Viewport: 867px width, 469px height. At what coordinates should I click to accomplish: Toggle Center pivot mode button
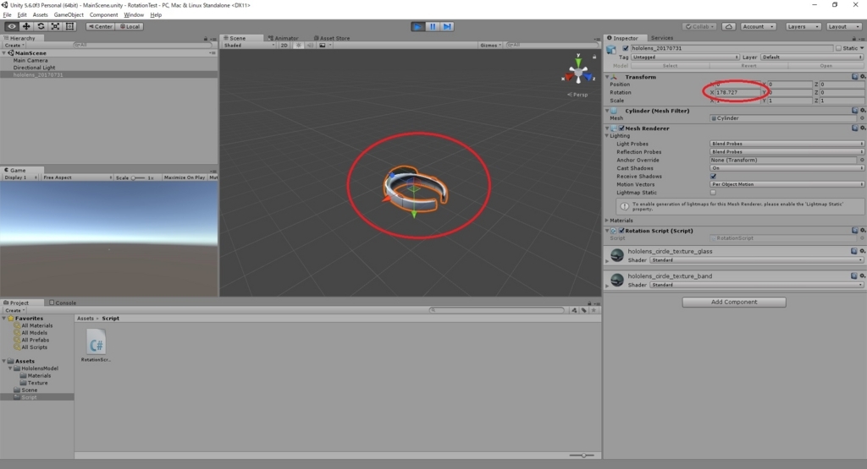point(100,26)
